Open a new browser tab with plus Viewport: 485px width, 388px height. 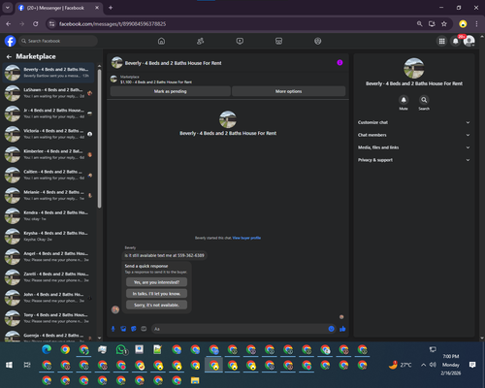coord(111,8)
